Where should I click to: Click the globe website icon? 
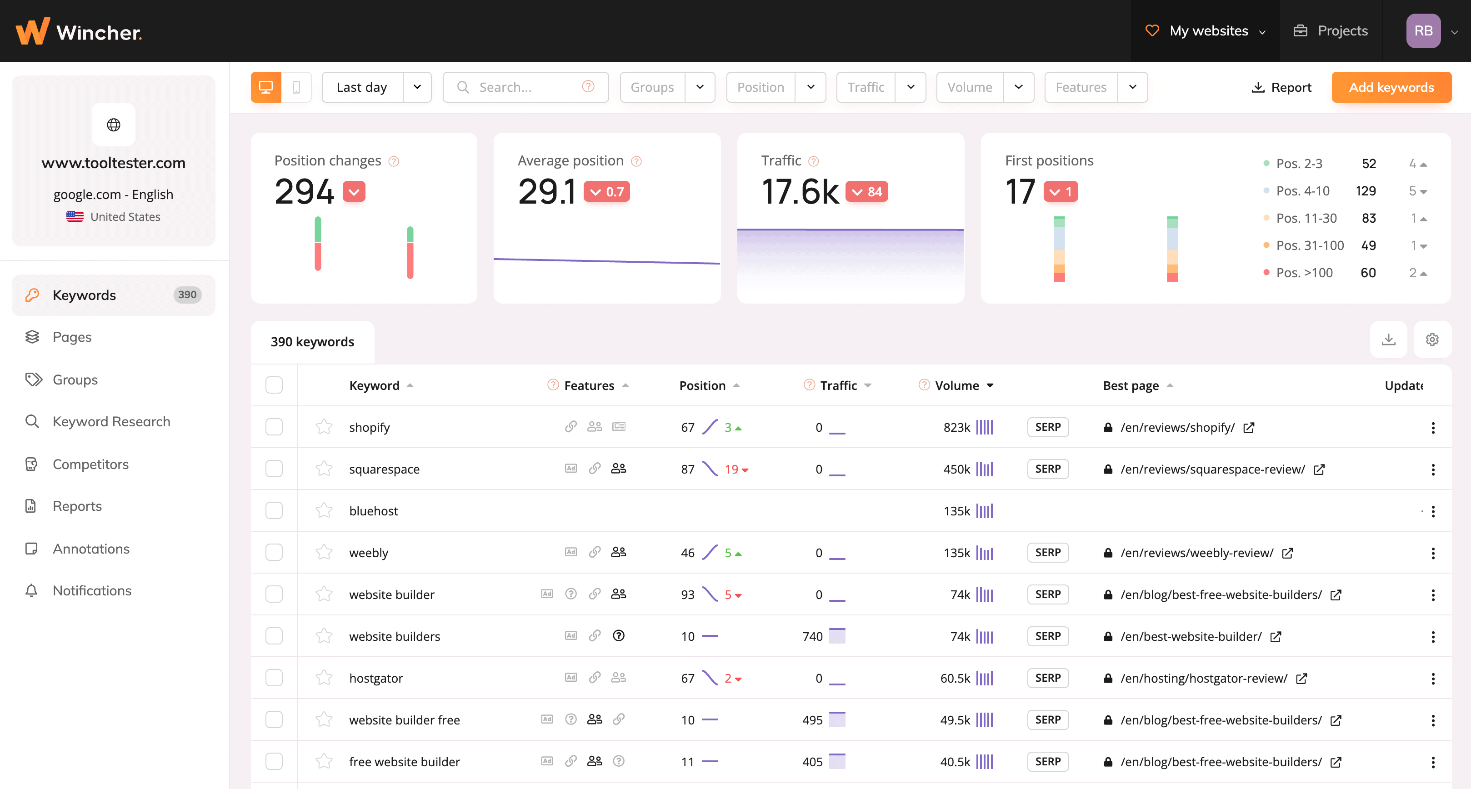pos(114,125)
